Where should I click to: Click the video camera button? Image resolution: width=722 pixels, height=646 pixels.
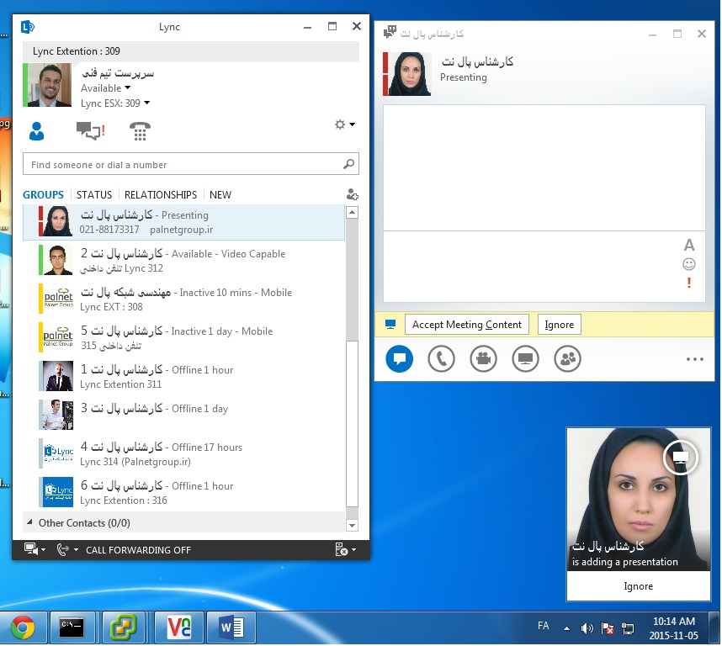coord(484,358)
